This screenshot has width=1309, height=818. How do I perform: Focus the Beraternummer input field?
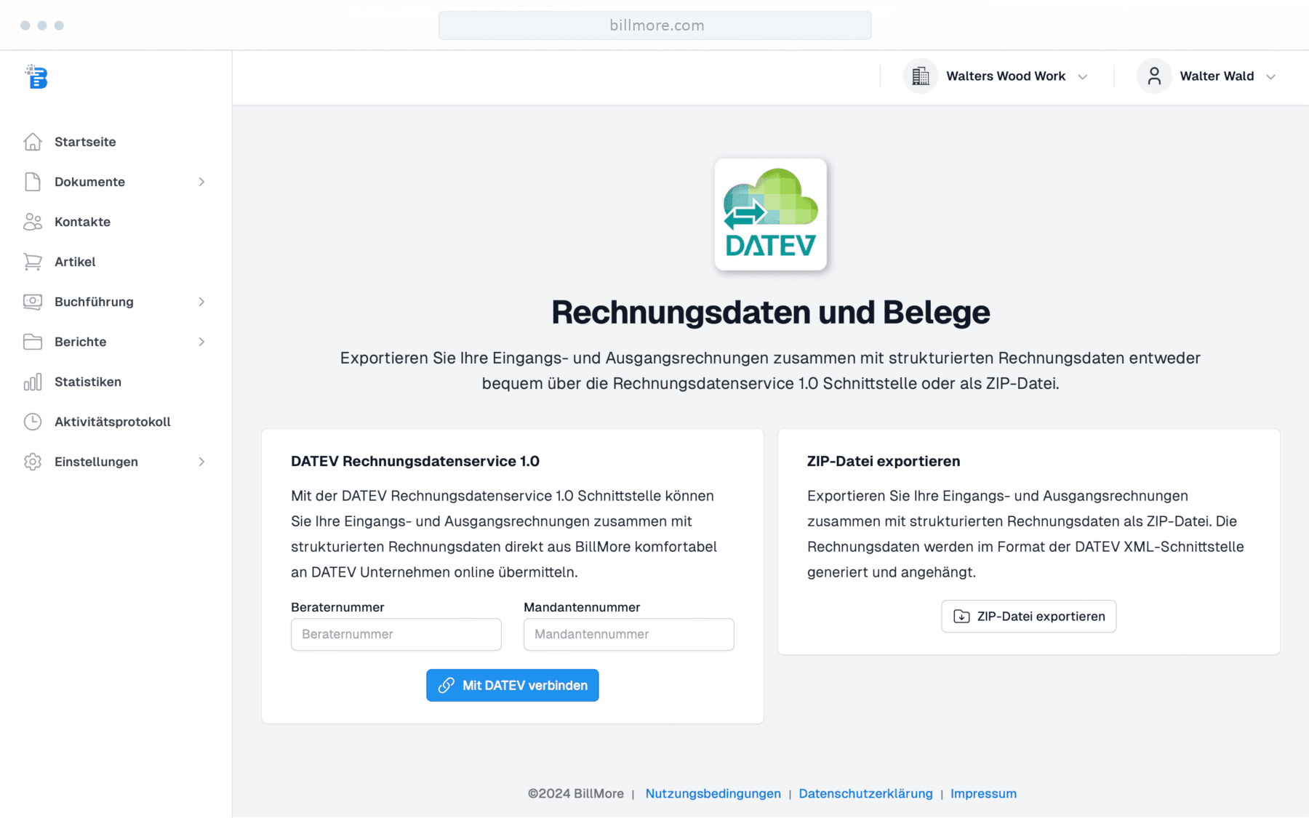pyautogui.click(x=396, y=634)
